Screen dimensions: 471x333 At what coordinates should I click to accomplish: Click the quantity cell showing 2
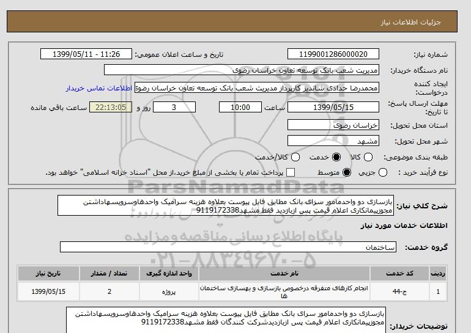click(109, 291)
